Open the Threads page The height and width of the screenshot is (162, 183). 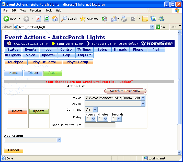[x=120, y=50]
